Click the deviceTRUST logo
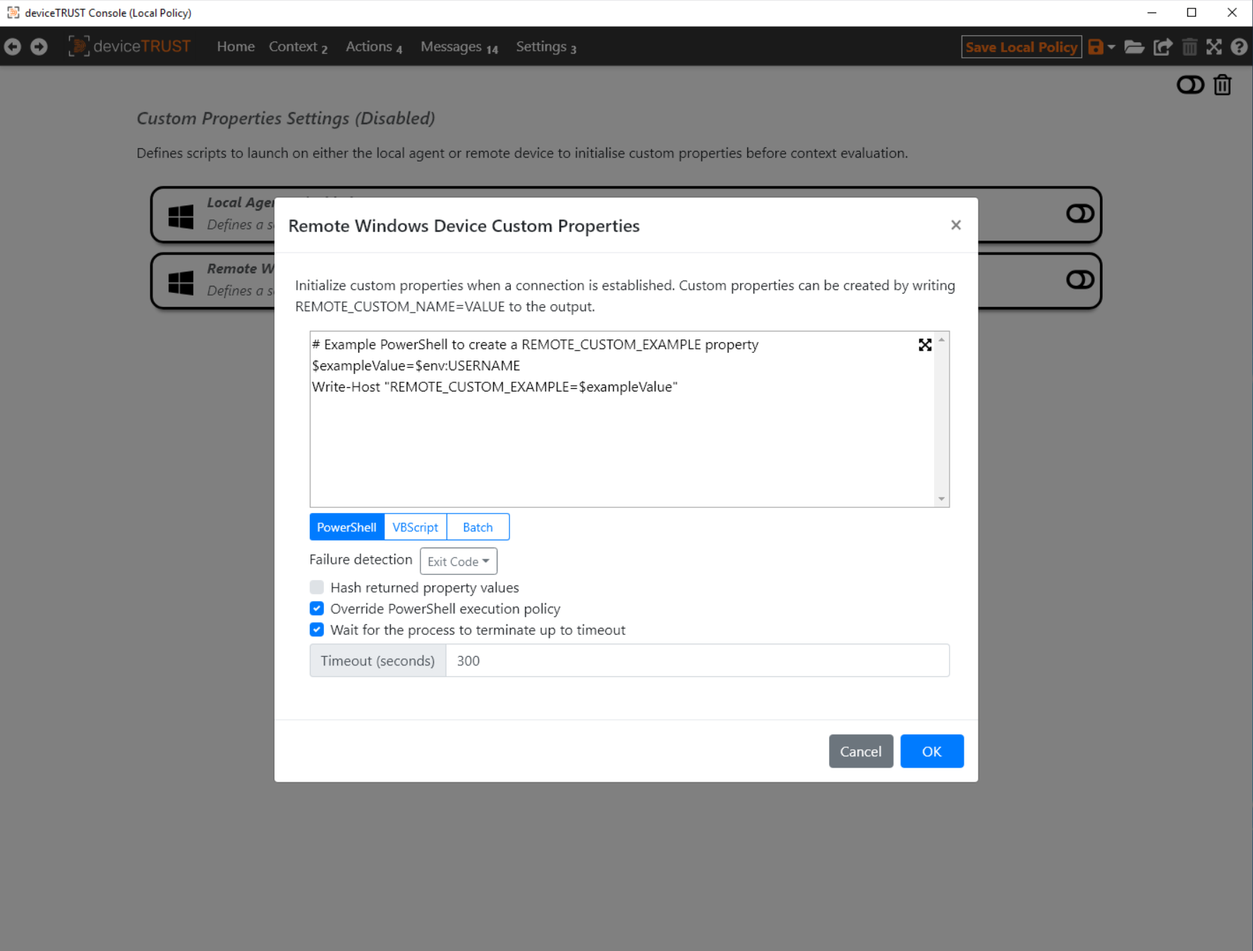1253x951 pixels. (130, 46)
